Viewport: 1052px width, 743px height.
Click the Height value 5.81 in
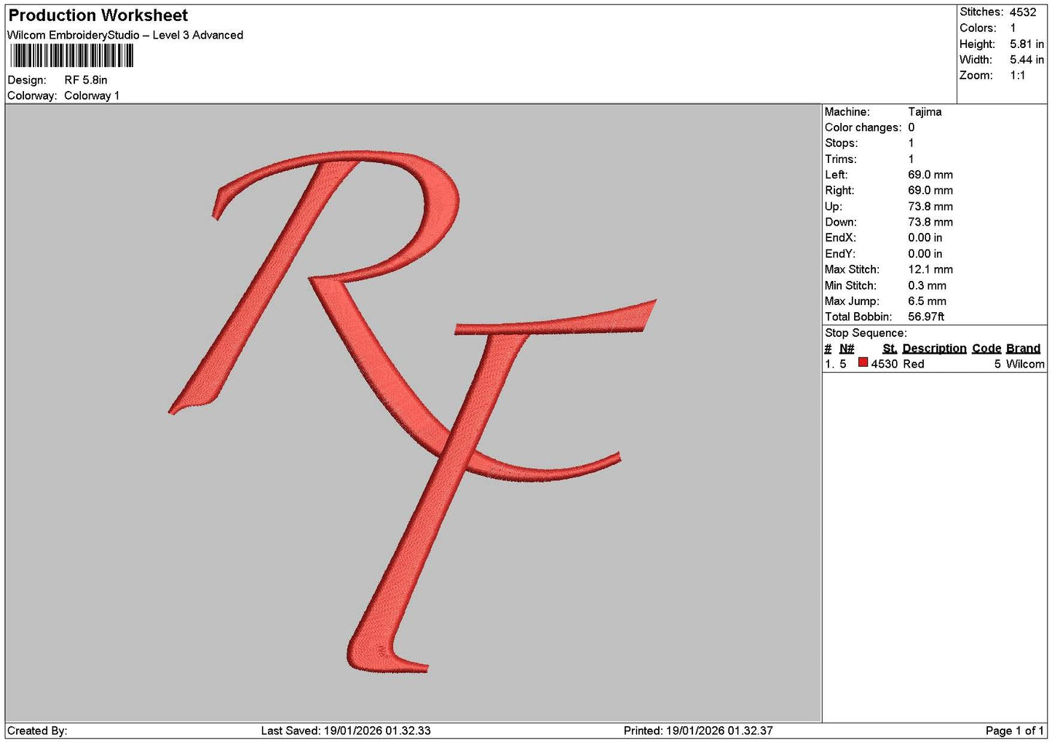pos(1027,44)
